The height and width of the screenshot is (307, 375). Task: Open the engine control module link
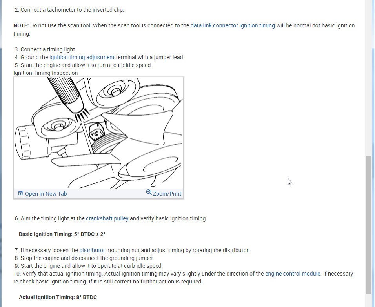click(293, 274)
